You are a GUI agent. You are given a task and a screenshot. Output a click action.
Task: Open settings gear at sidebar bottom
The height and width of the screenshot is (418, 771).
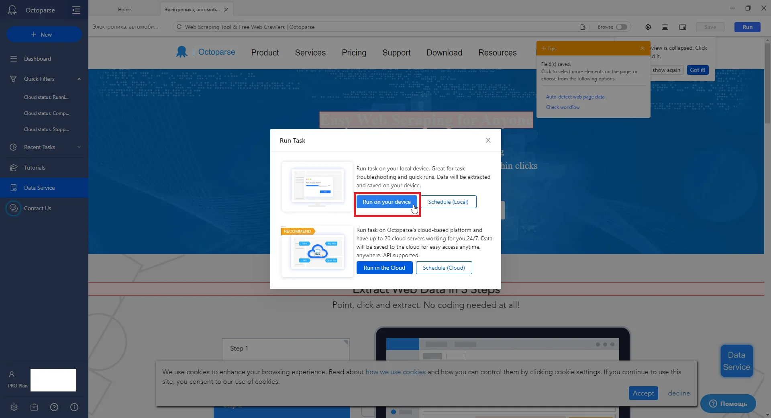click(14, 407)
